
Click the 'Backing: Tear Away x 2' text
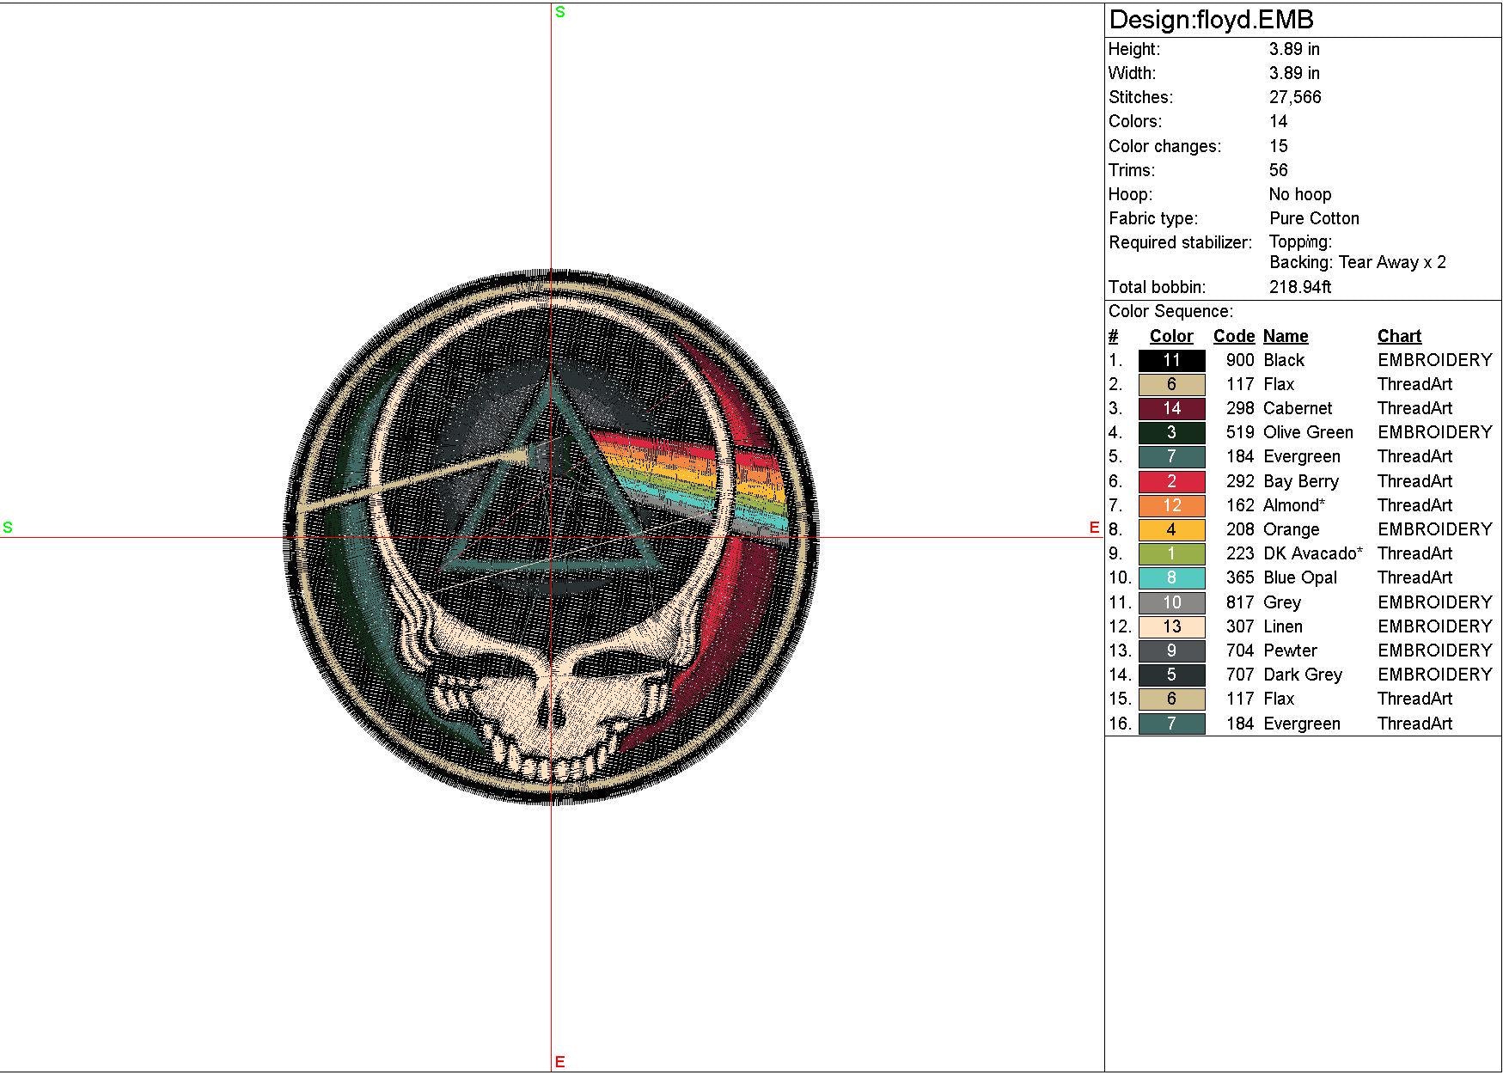coord(1358,262)
